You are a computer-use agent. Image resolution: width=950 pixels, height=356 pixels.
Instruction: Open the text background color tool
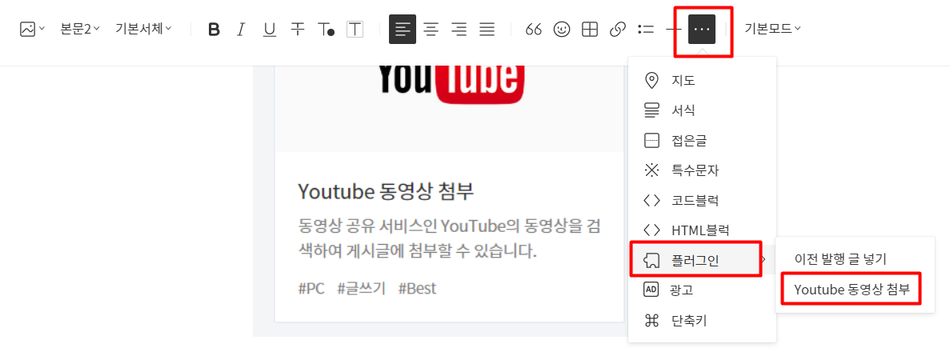click(x=355, y=29)
